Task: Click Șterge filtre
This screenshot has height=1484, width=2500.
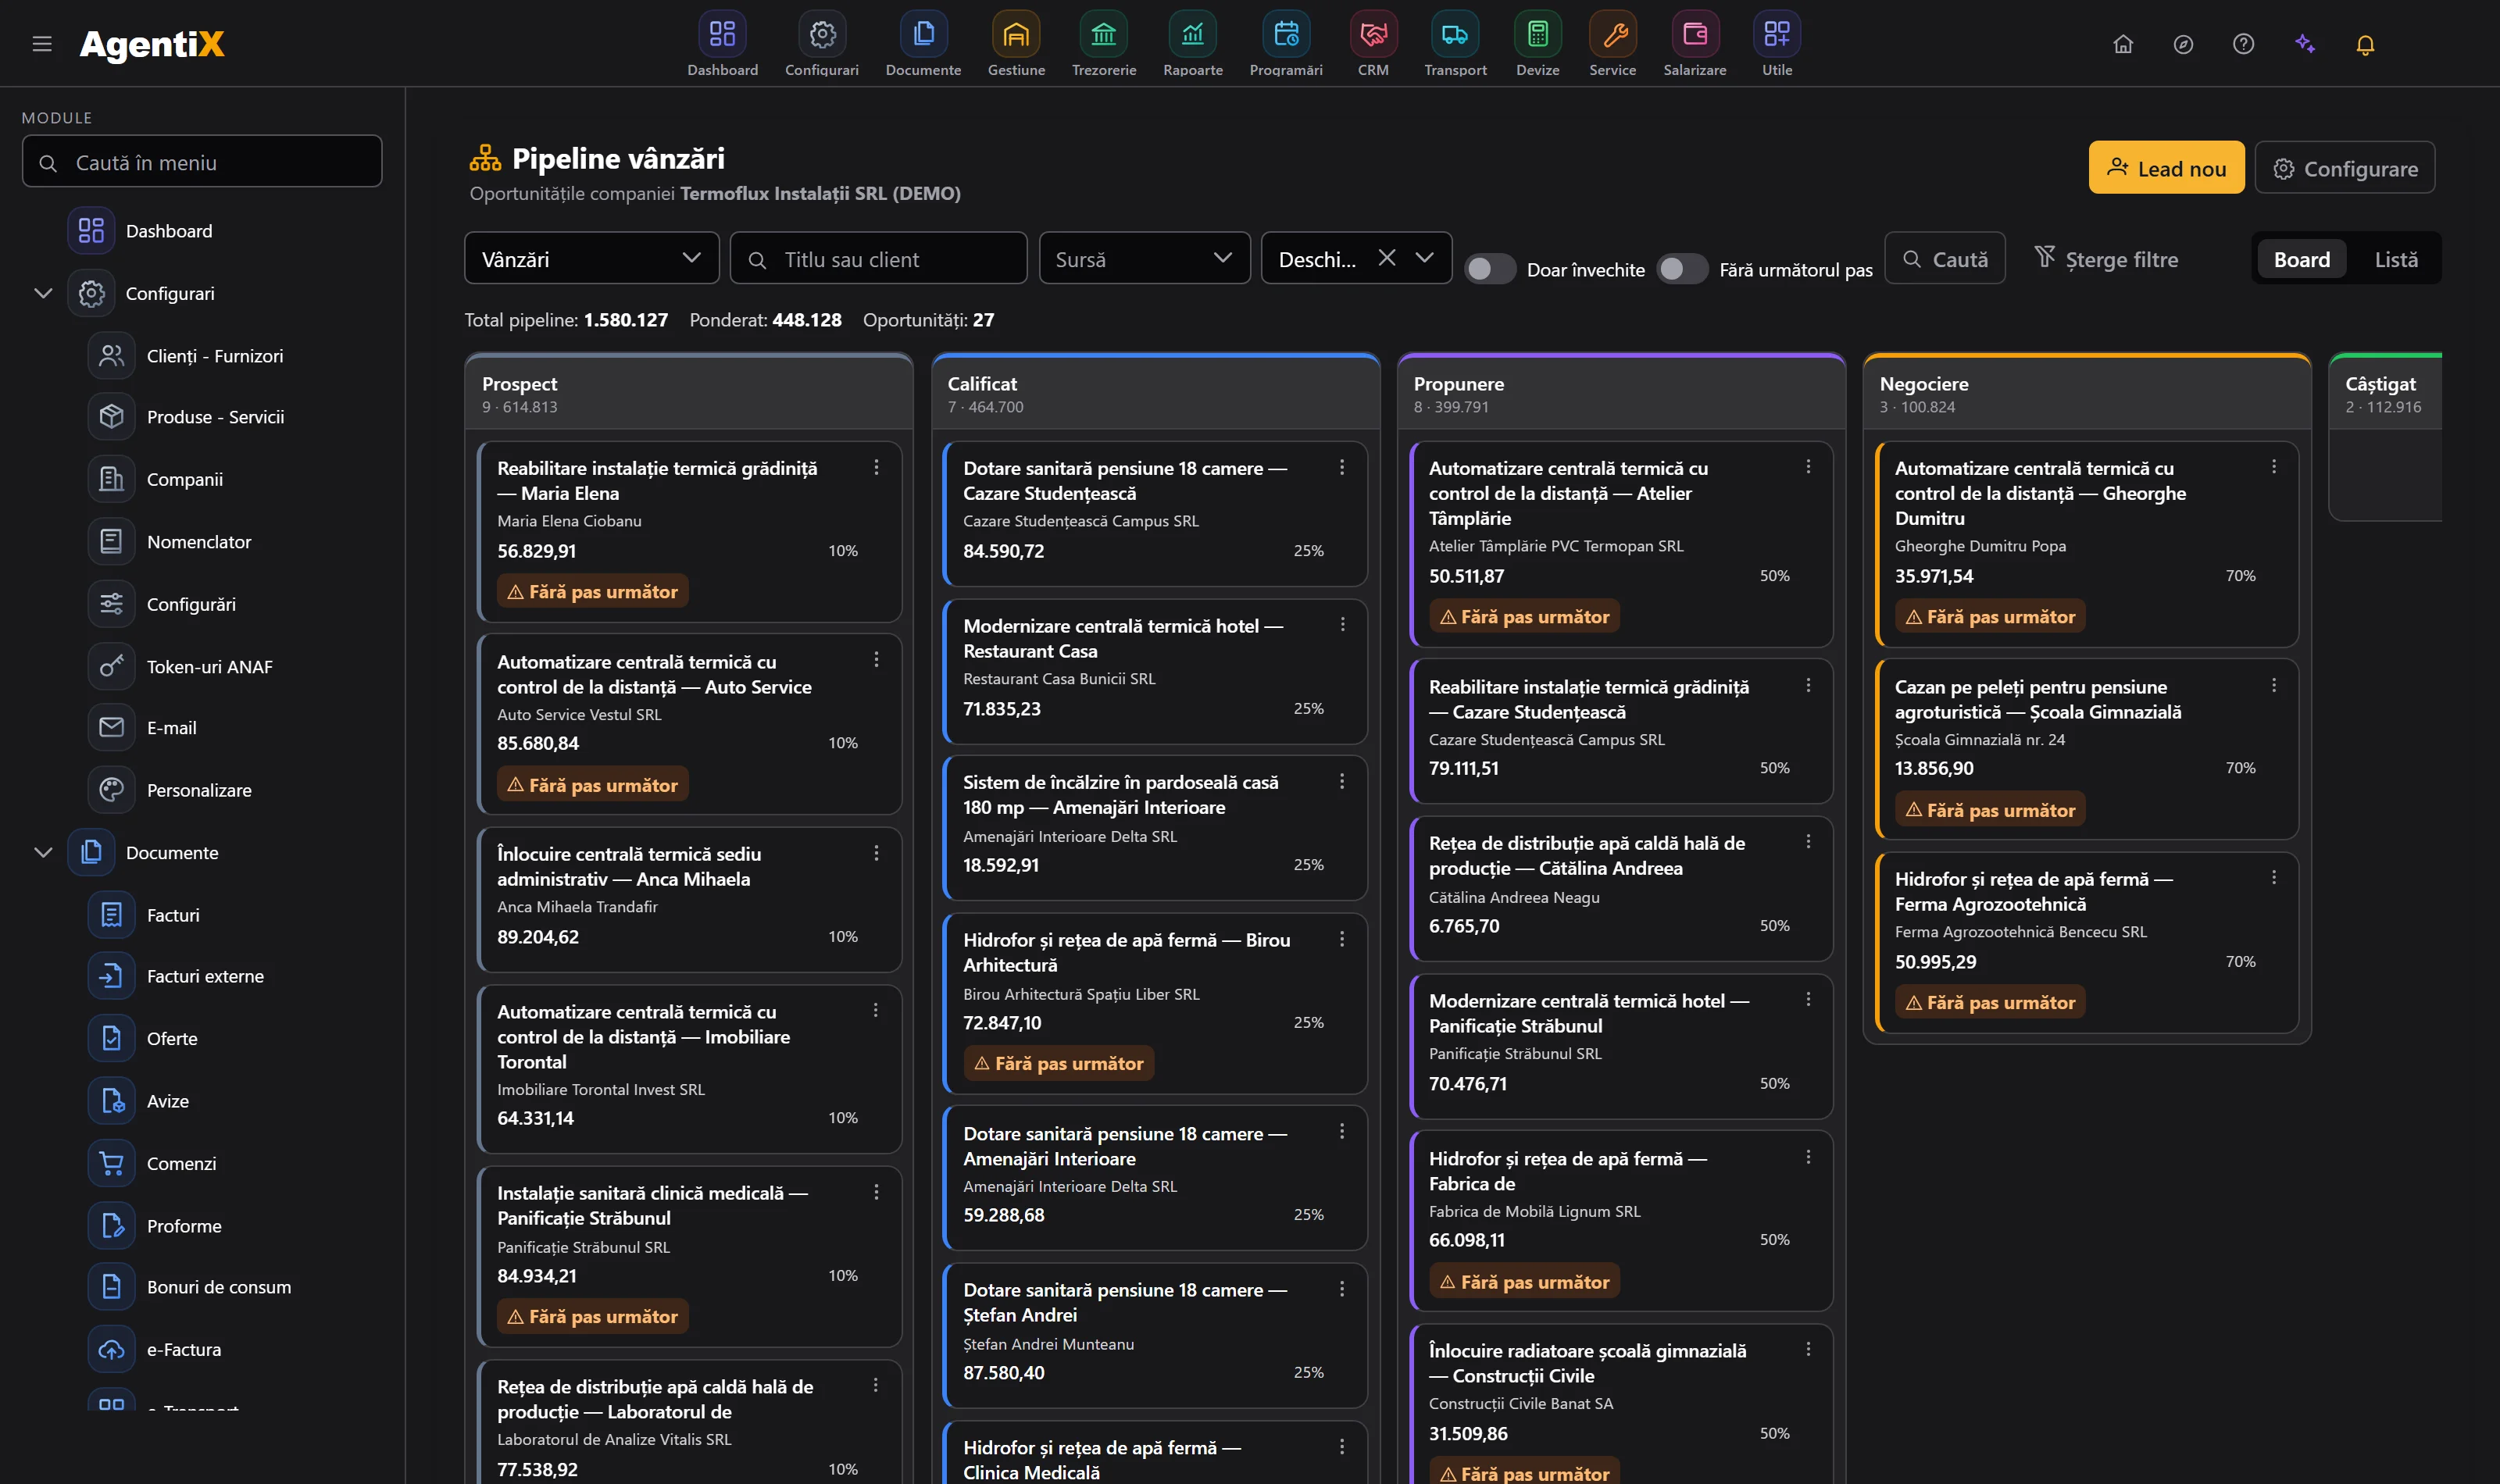Action: pos(2106,259)
